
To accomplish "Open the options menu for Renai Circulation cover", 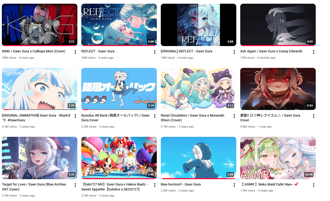I will click(234, 116).
